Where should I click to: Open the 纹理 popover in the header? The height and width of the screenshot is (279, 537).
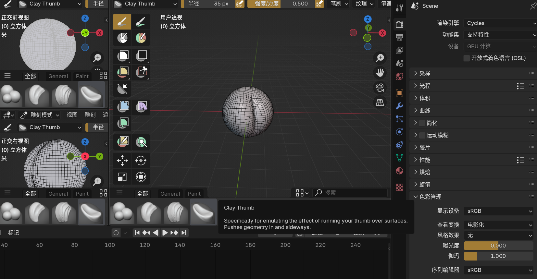tap(365, 4)
